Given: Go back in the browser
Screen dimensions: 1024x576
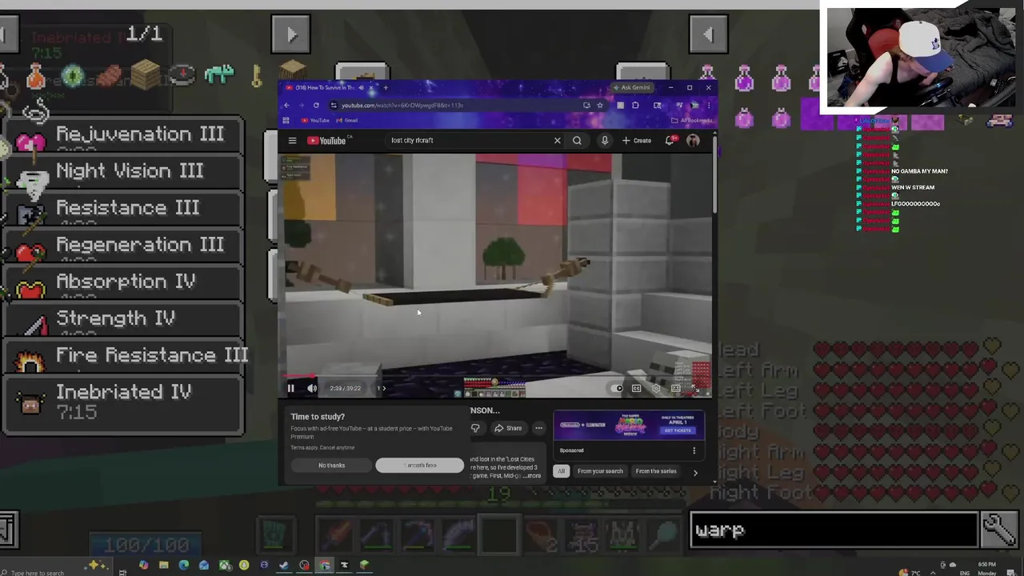Looking at the screenshot, I should pyautogui.click(x=286, y=105).
